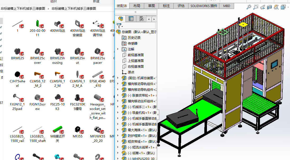Screen dimensions: 290x160
Task: Select BRWE25cover part file
Action: coord(37,56)
